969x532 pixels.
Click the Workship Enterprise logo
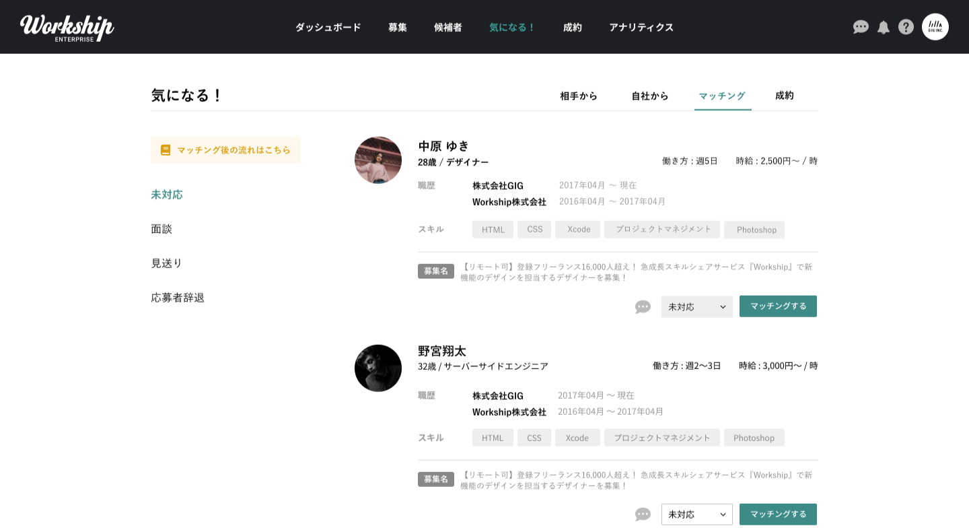[67, 28]
